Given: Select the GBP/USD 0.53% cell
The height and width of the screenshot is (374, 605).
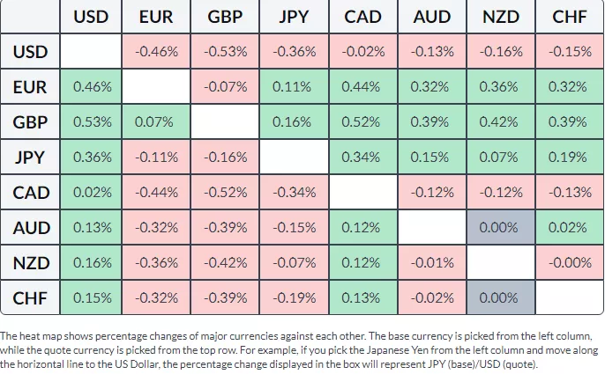Looking at the screenshot, I should coord(92,121).
